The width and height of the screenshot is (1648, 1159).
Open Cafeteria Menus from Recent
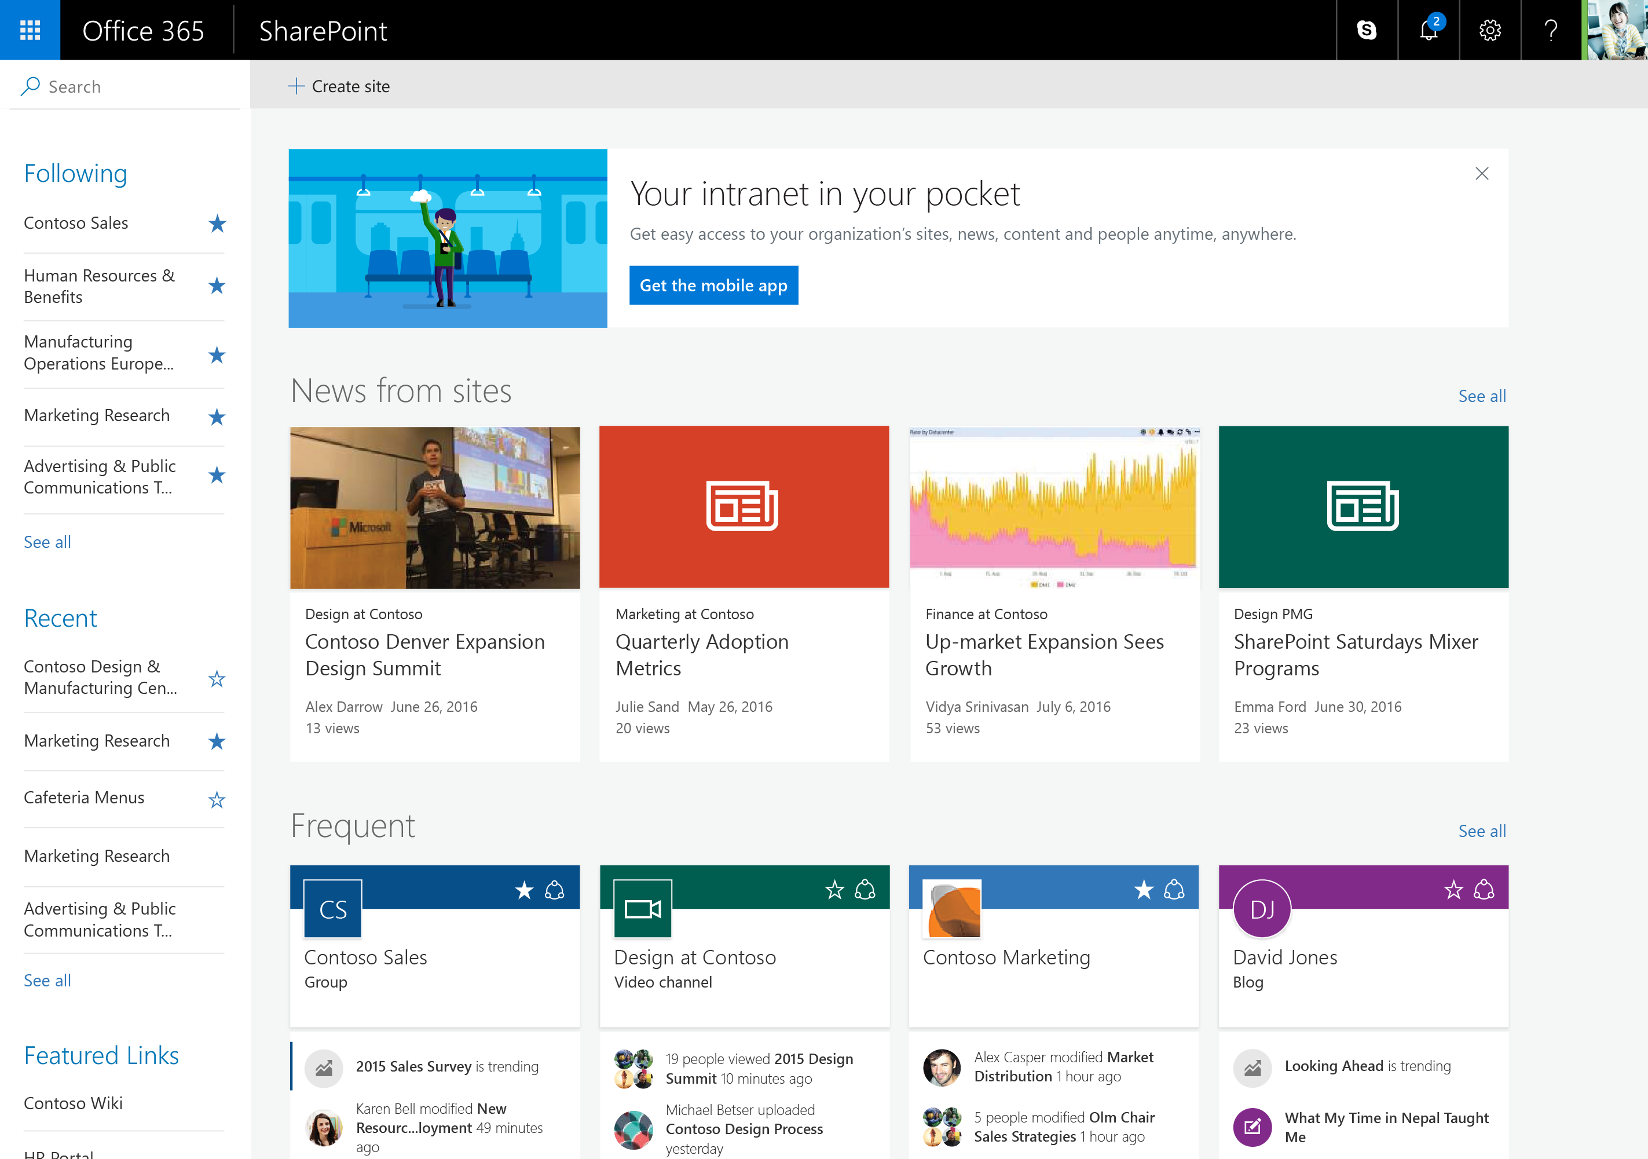coord(84,798)
